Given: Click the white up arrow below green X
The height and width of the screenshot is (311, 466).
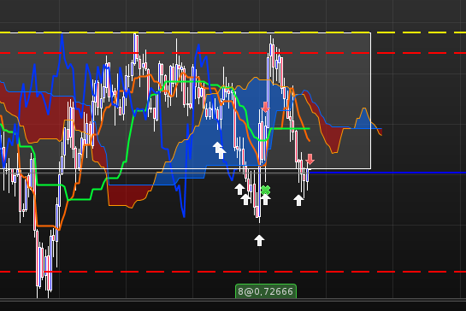Looking at the screenshot, I should pyautogui.click(x=265, y=200).
